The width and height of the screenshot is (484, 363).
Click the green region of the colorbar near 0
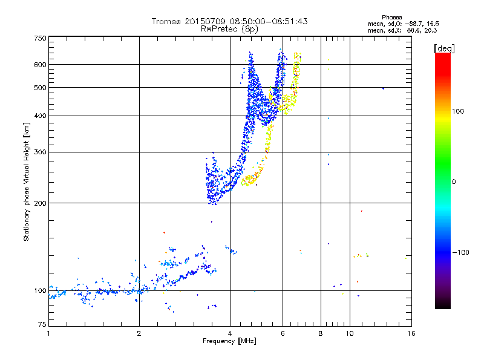coord(443,173)
